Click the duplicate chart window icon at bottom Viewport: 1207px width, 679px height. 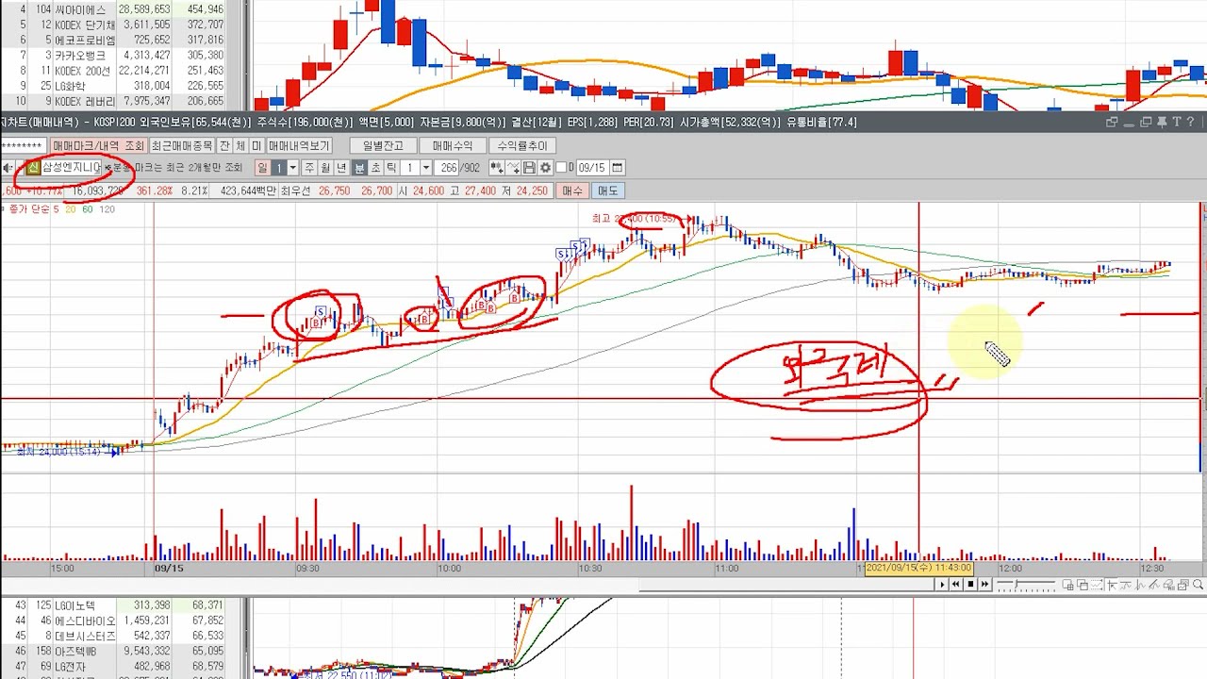tap(1083, 585)
